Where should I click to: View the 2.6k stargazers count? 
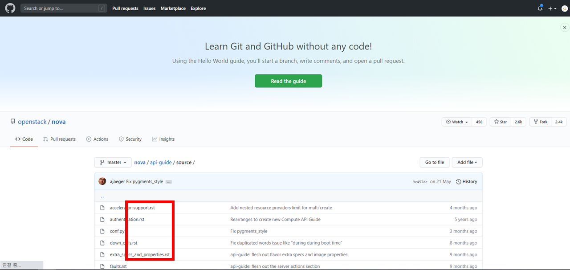point(518,122)
